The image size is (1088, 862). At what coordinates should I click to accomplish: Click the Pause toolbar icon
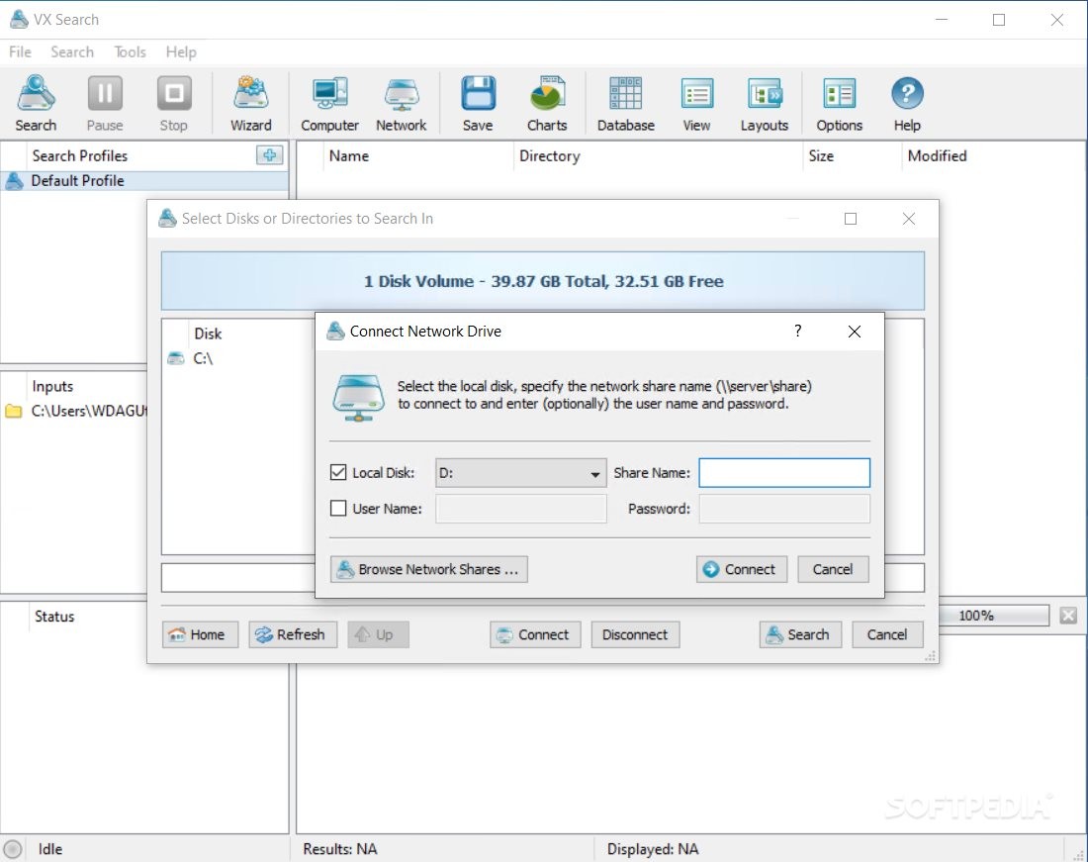(105, 104)
